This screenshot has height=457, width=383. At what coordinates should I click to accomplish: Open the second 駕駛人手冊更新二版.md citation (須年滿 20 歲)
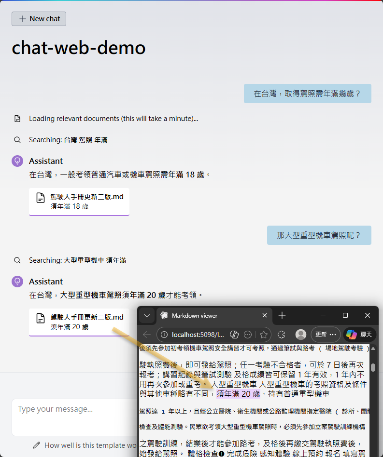coord(79,322)
